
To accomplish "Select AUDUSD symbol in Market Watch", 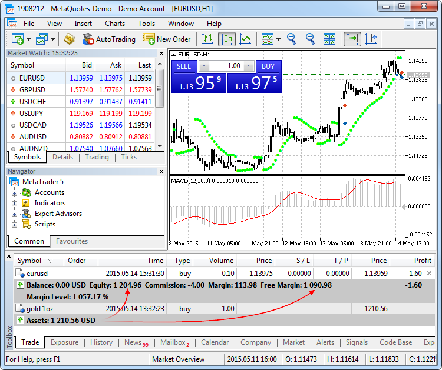I will pos(32,137).
